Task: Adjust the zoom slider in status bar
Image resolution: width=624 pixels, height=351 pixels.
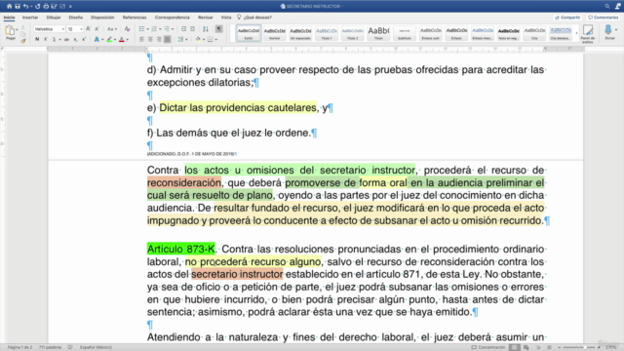Action: point(579,347)
